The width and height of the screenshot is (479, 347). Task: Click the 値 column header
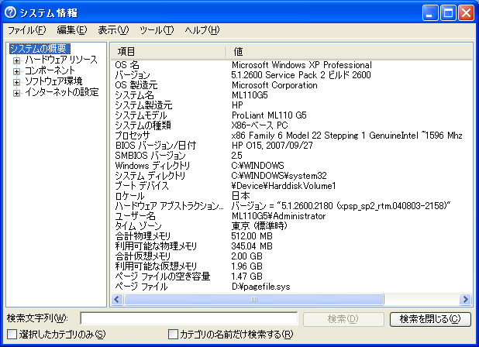349,51
